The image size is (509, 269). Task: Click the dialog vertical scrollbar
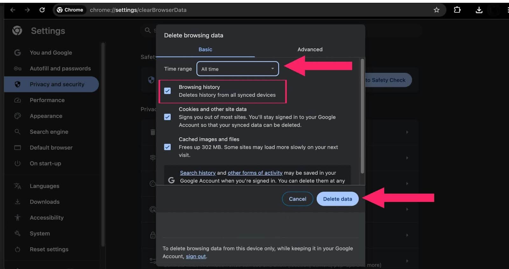click(362, 116)
